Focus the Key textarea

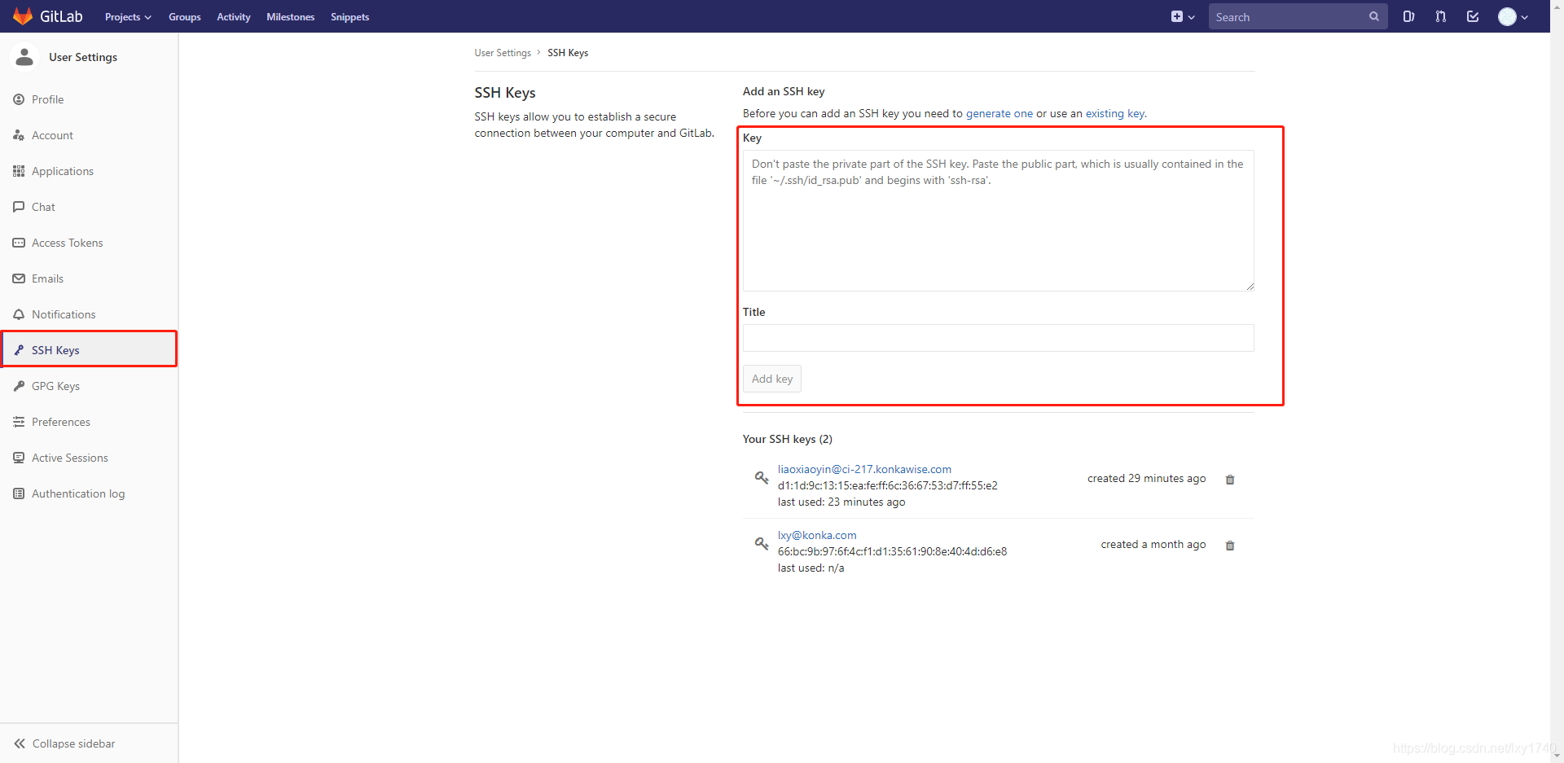click(998, 221)
